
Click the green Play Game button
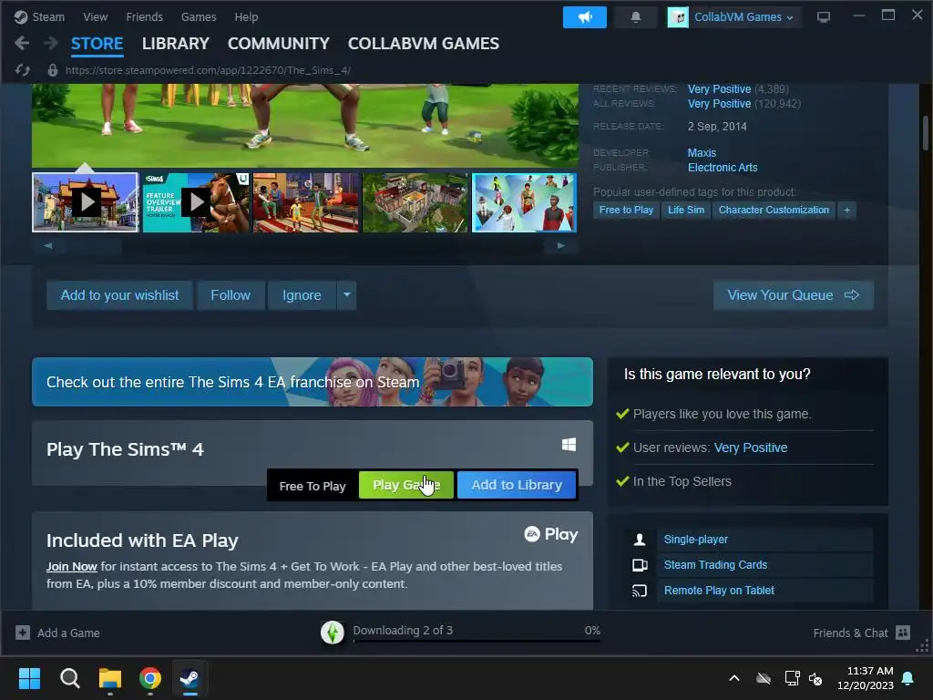click(x=406, y=485)
